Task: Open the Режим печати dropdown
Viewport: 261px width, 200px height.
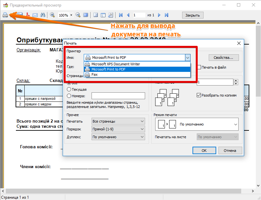Action: [x=197, y=124]
